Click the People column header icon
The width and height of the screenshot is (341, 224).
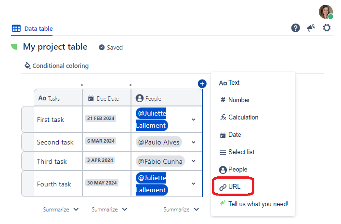point(140,98)
